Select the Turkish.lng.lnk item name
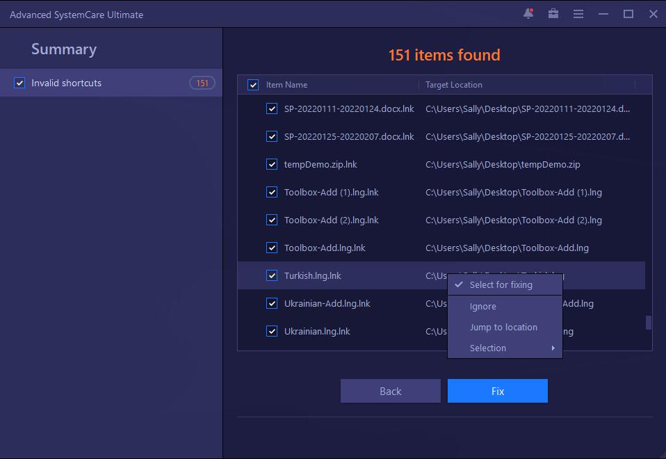 (313, 275)
